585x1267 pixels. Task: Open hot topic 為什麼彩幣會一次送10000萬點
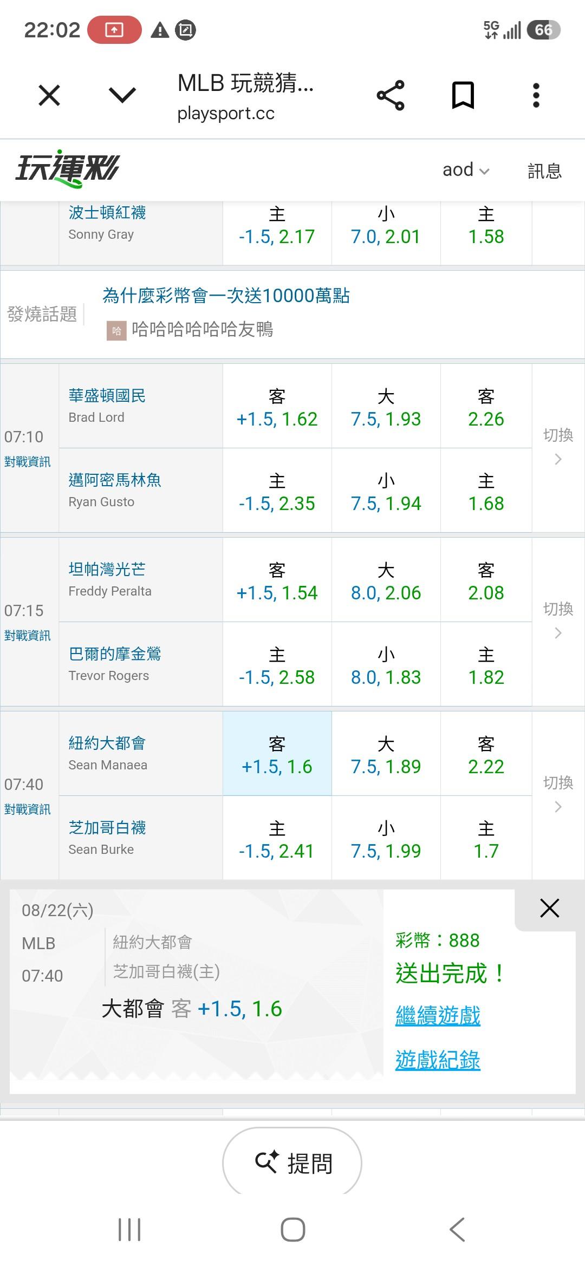tap(226, 296)
